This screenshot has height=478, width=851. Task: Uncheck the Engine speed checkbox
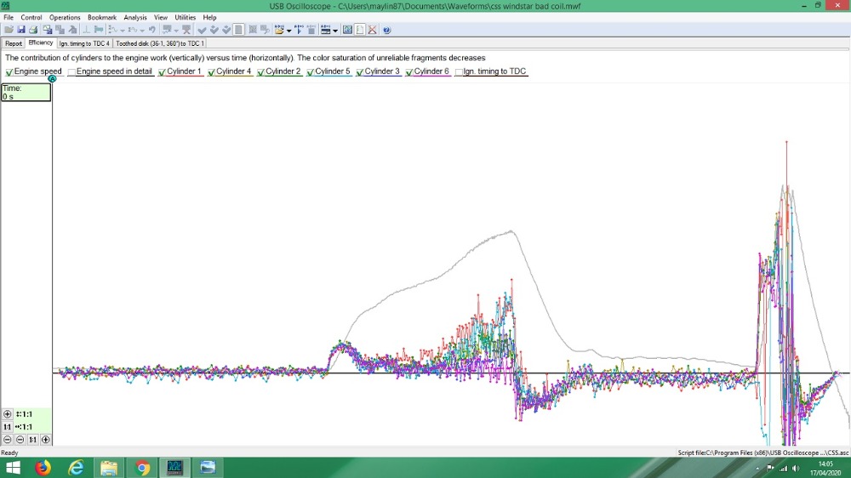click(x=9, y=72)
